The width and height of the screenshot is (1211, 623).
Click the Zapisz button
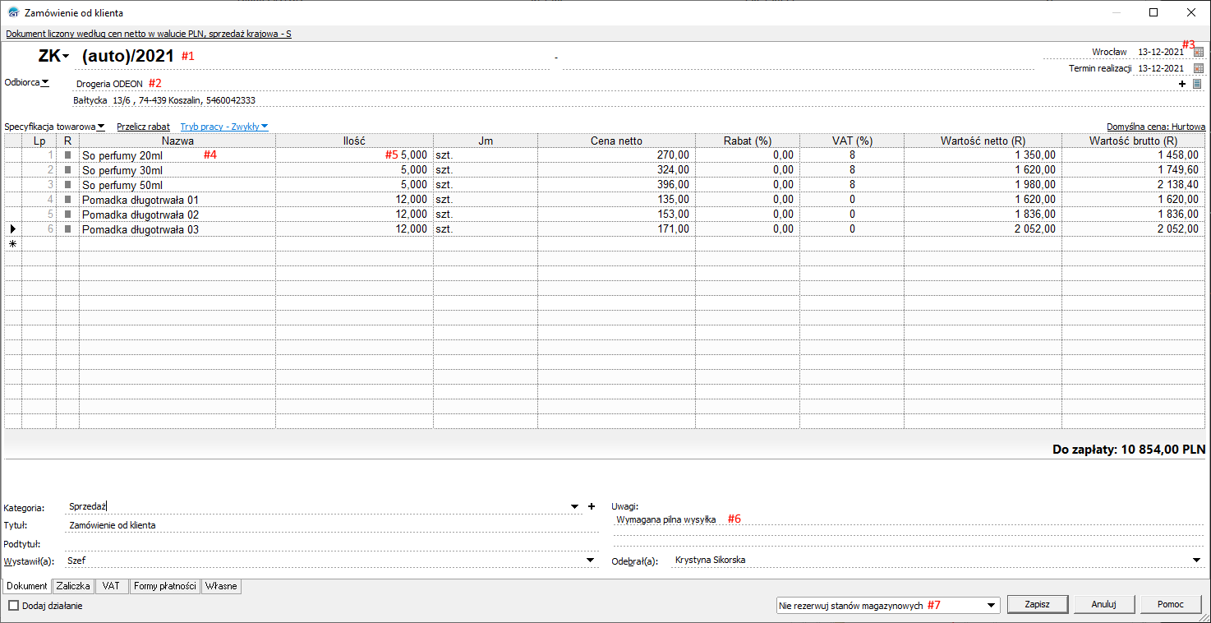pyautogui.click(x=1037, y=604)
